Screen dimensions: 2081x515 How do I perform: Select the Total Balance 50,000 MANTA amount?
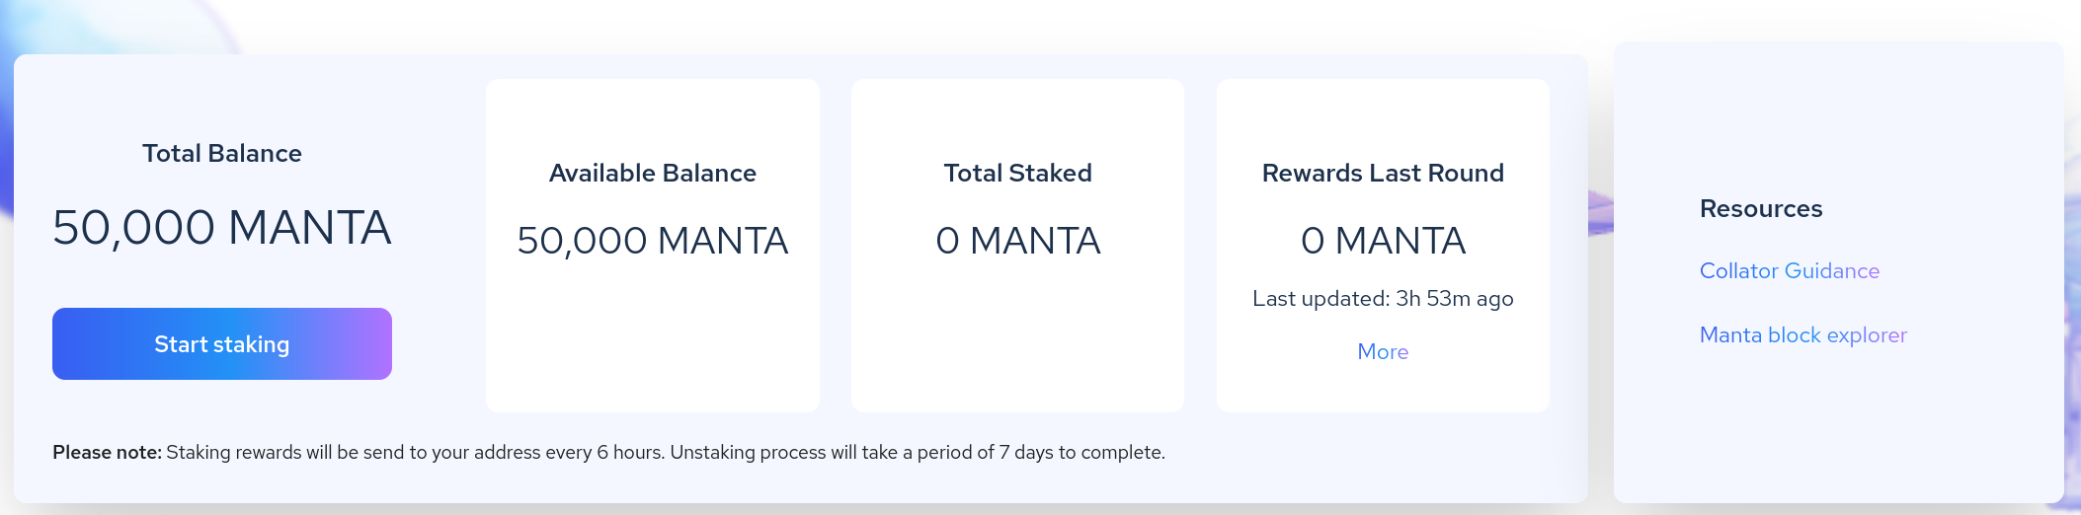tap(222, 228)
